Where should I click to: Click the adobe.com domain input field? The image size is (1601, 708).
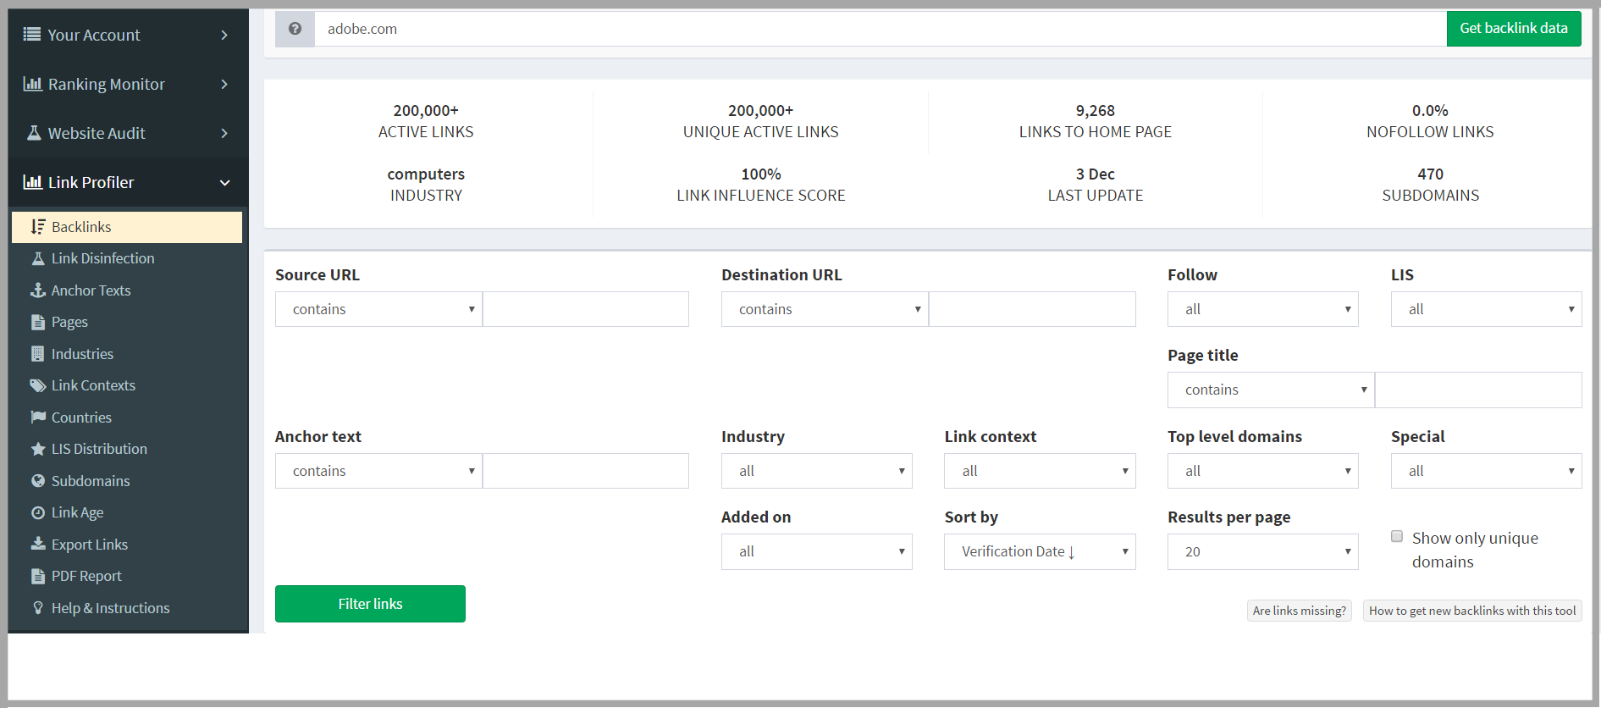881,29
